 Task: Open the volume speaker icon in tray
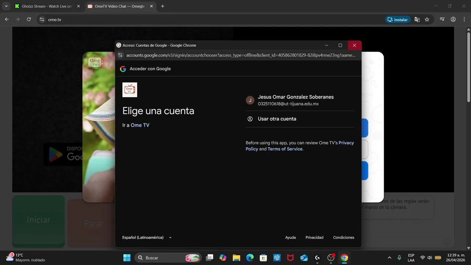[x=429, y=258]
